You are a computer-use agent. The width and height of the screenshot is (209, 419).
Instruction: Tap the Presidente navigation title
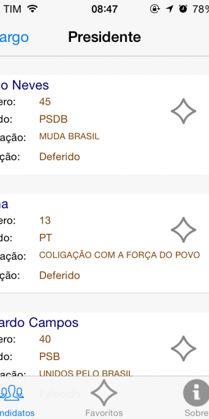[104, 37]
